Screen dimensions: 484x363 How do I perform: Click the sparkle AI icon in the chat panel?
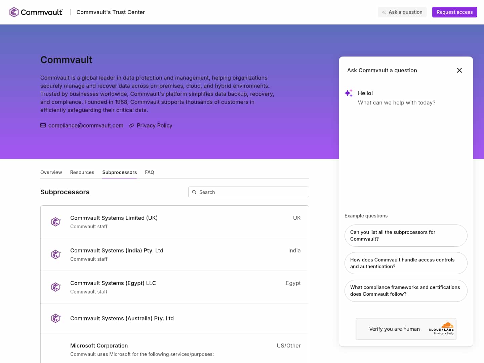[348, 93]
